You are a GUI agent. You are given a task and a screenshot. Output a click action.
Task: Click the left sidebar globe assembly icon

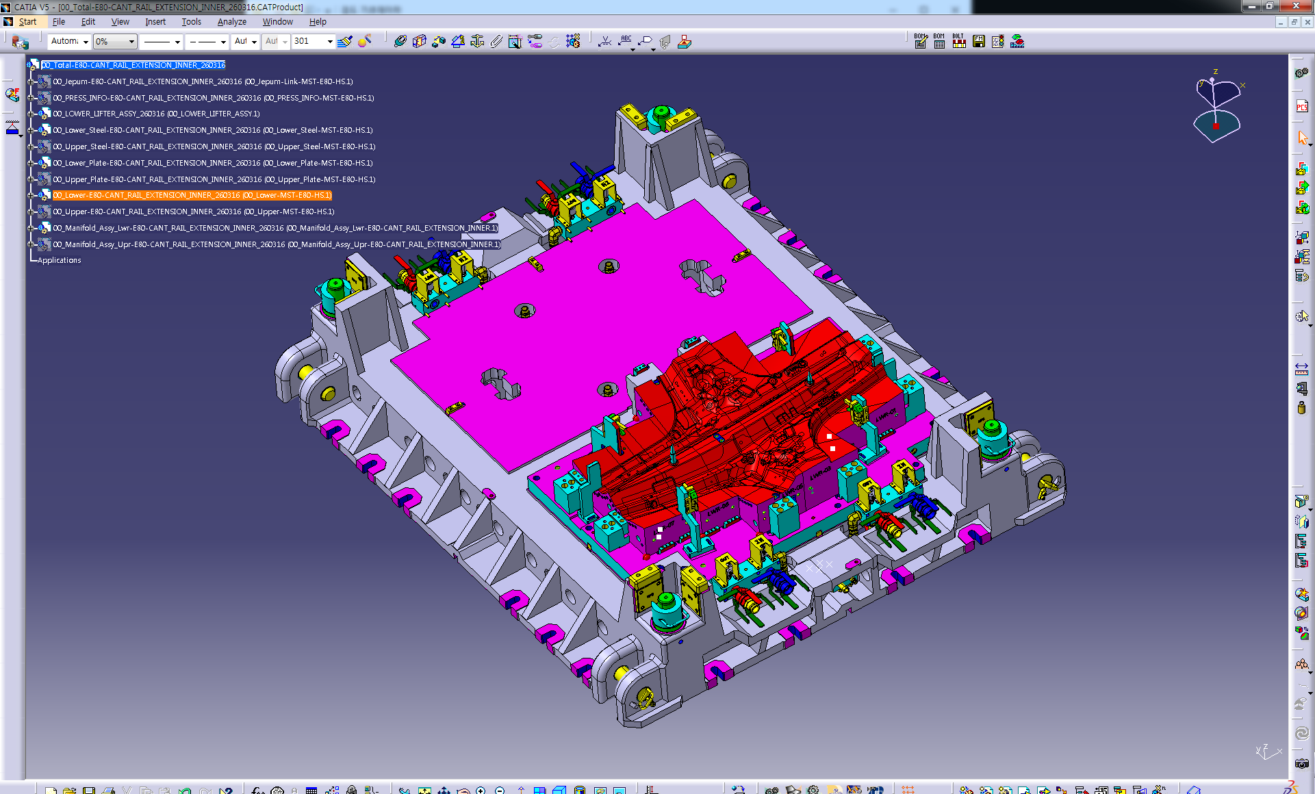(x=12, y=94)
